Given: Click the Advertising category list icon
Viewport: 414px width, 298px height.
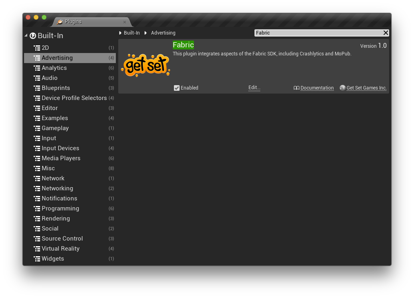Looking at the screenshot, I should coord(37,58).
